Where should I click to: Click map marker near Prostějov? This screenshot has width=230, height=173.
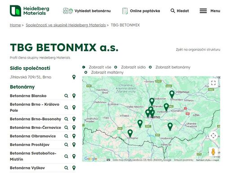click(x=172, y=94)
